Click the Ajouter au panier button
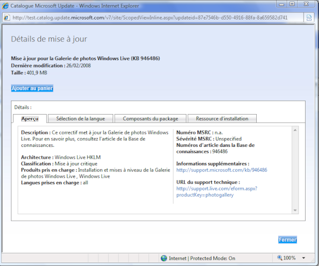Screen dimensions: 319x266 click(x=32, y=88)
